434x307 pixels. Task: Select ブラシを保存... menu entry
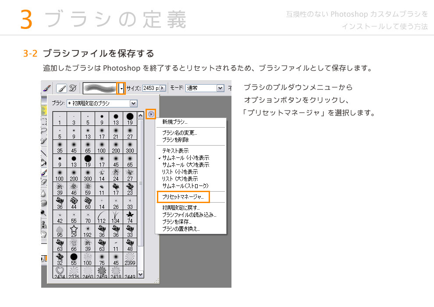click(x=177, y=222)
